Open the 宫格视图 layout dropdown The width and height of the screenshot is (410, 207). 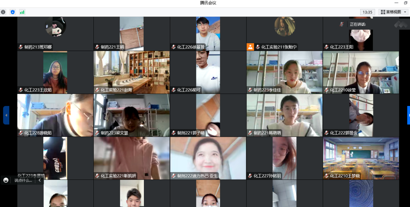point(393,12)
